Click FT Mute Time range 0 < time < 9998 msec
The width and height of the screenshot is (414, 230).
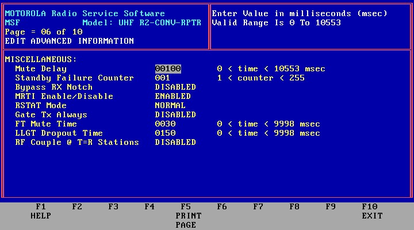click(269, 124)
